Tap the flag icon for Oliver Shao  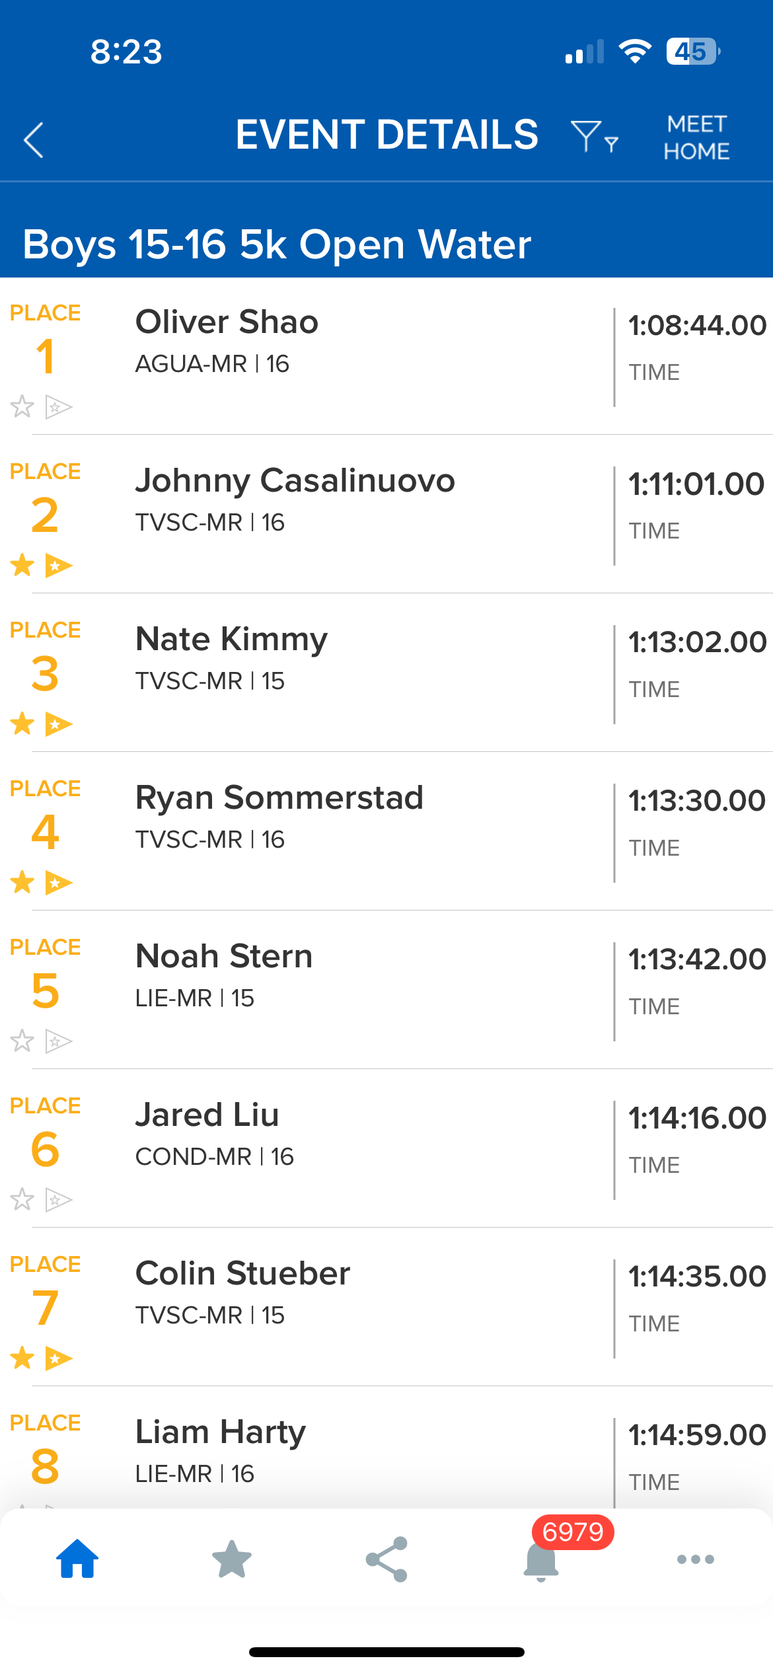[x=58, y=406]
